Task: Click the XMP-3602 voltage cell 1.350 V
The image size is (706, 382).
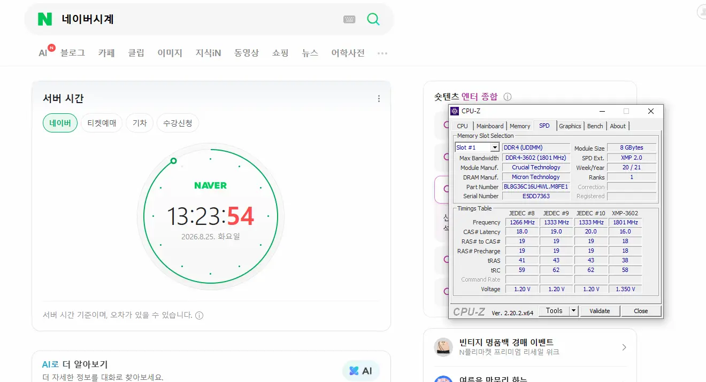Action: tap(625, 289)
